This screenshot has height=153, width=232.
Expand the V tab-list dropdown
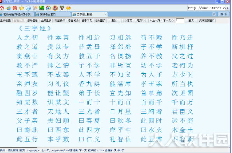214,14
